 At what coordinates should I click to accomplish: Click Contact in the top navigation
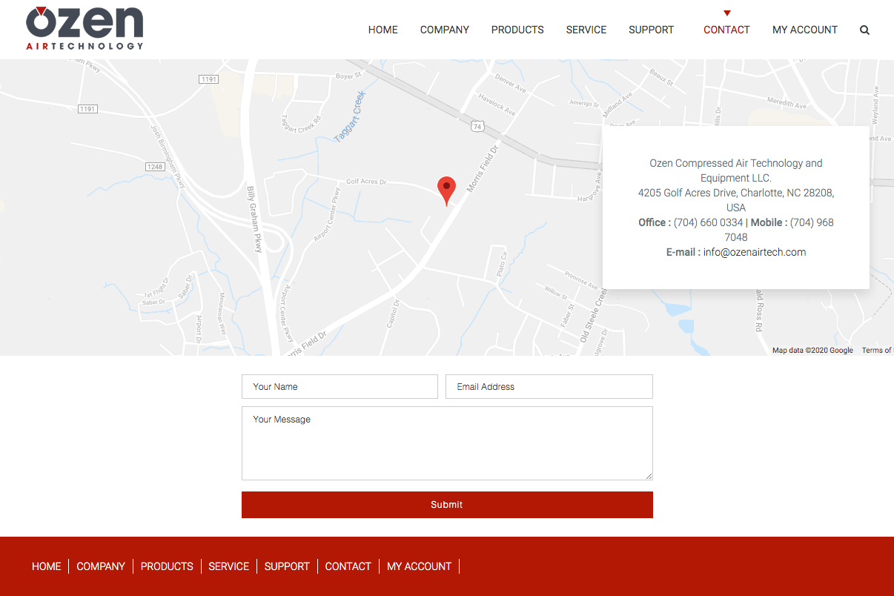pyautogui.click(x=726, y=30)
